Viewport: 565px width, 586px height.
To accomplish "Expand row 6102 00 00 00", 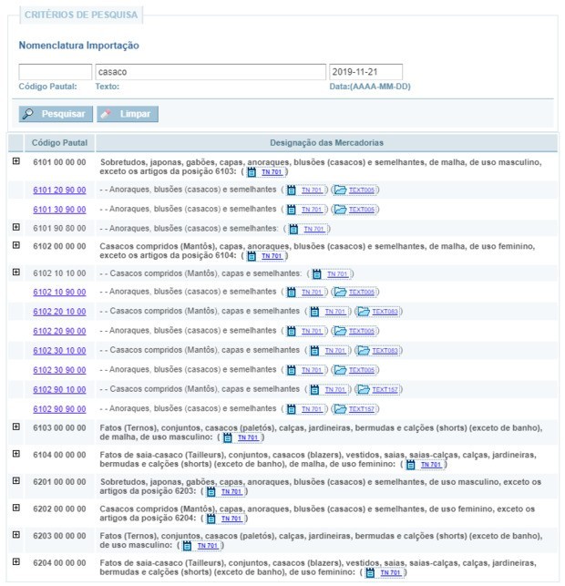I will (16, 245).
